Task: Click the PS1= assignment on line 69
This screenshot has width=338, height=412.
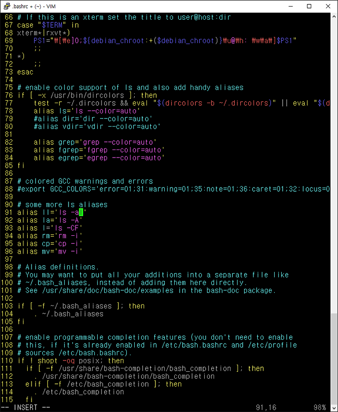Action: coord(165,41)
